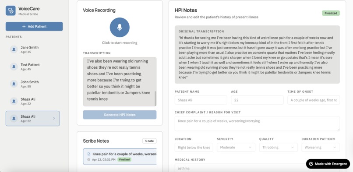
Task: Click the Medical History field with asthma
Action: [x=257, y=168]
